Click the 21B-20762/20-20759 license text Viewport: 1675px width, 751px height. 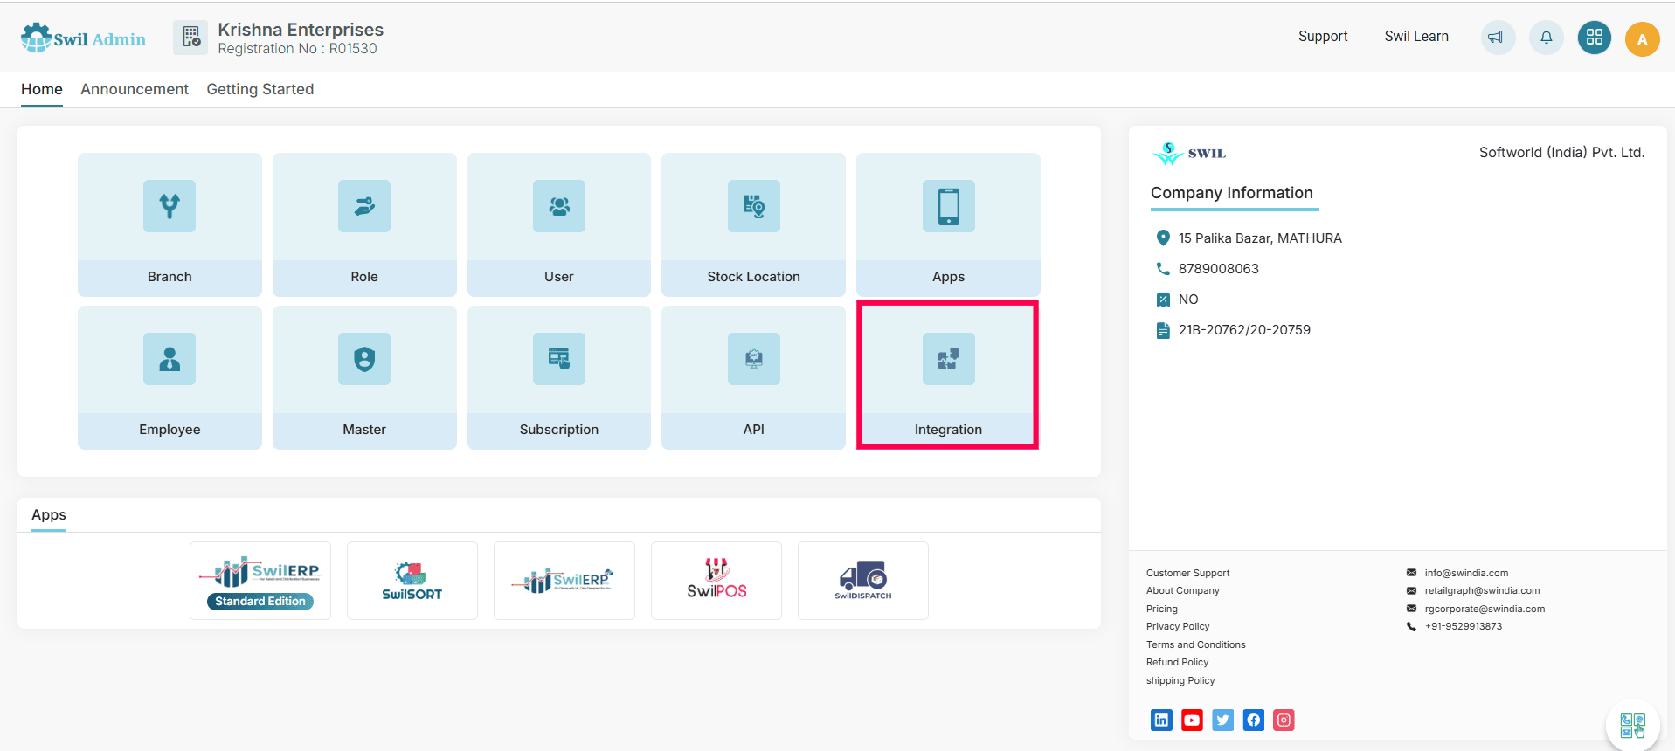1244,330
